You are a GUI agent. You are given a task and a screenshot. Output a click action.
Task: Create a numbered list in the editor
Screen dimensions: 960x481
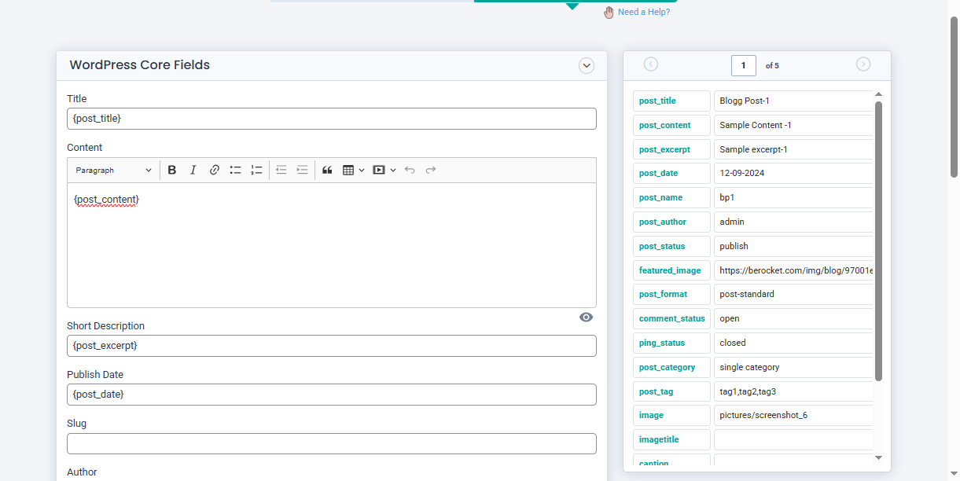pos(256,170)
